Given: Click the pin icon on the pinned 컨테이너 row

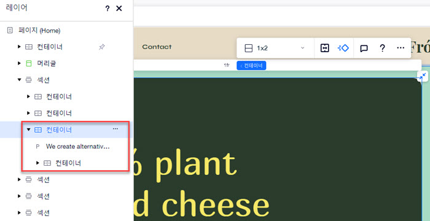Looking at the screenshot, I should tap(102, 47).
